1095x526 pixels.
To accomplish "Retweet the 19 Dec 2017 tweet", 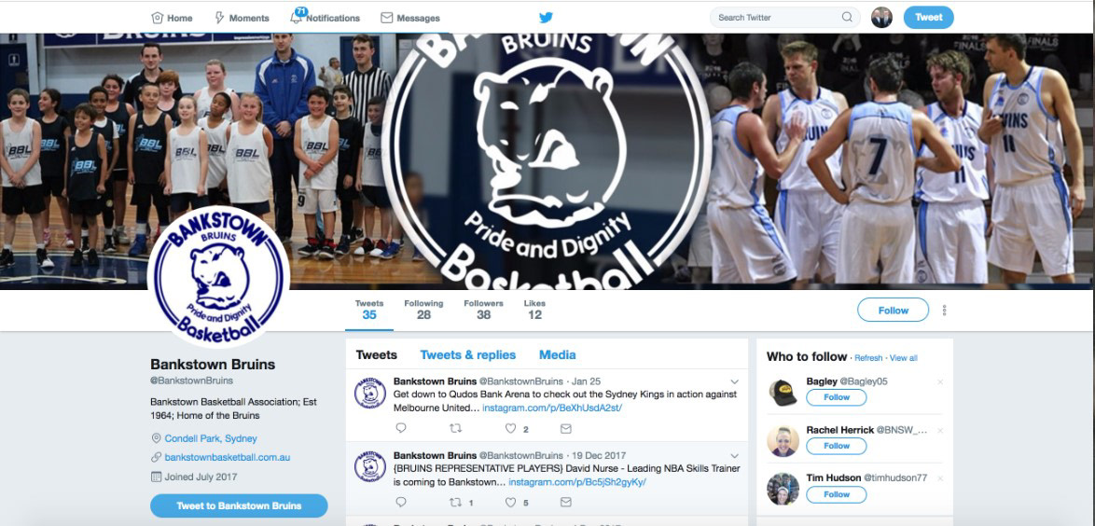I will tap(455, 502).
